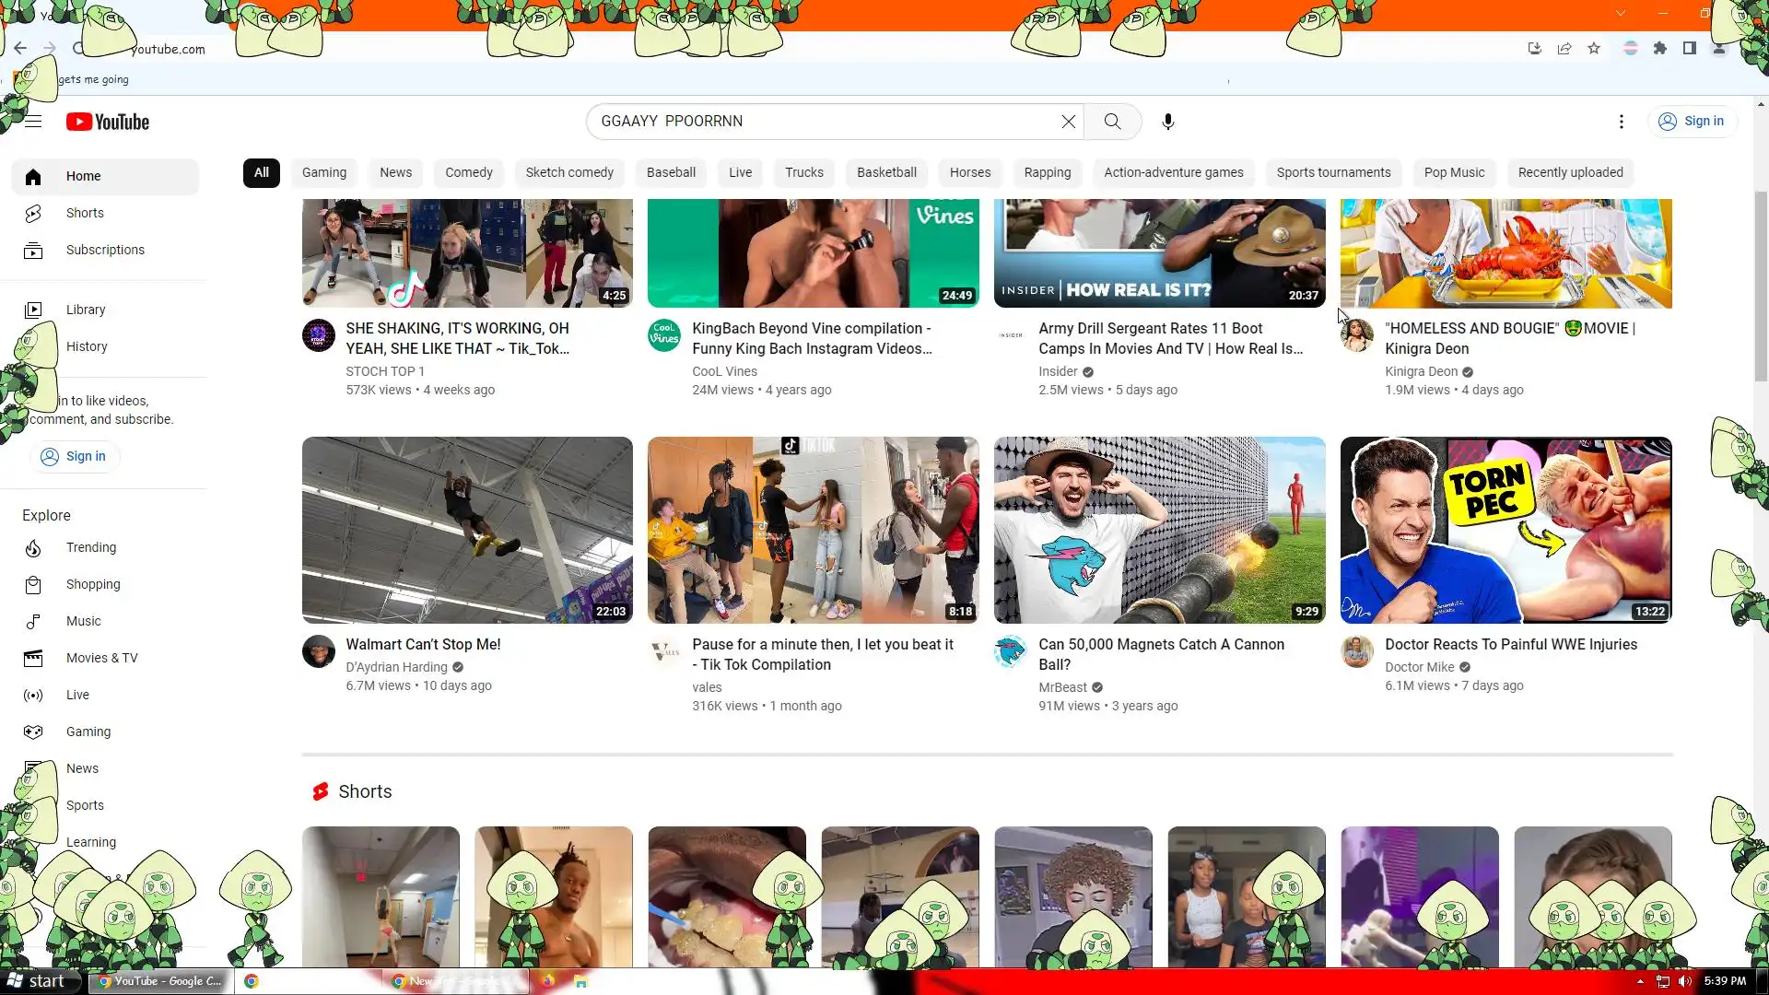Click the Sign in button at top right
1769x995 pixels.
point(1692,122)
